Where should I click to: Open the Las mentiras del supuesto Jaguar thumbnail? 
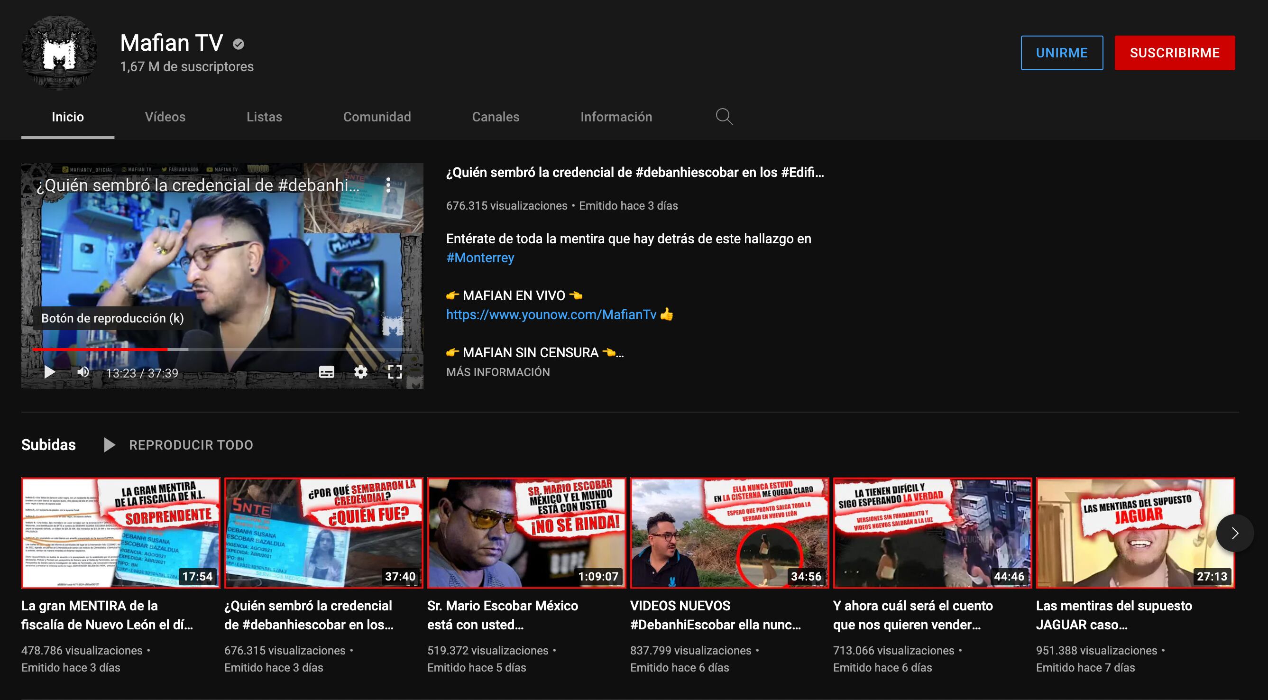click(1135, 533)
